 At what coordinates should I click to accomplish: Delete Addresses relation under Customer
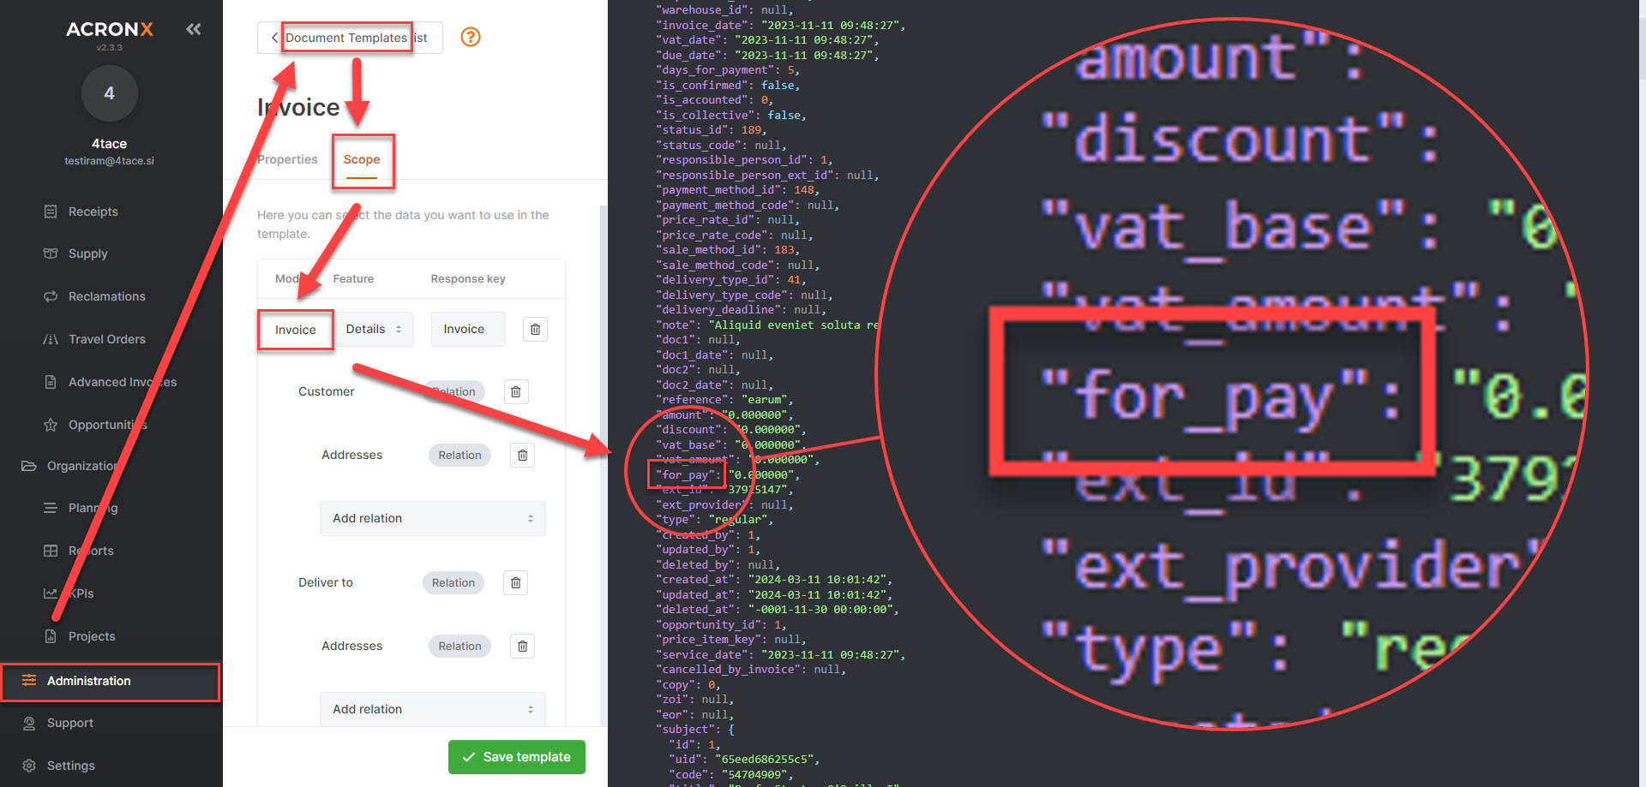click(x=523, y=455)
